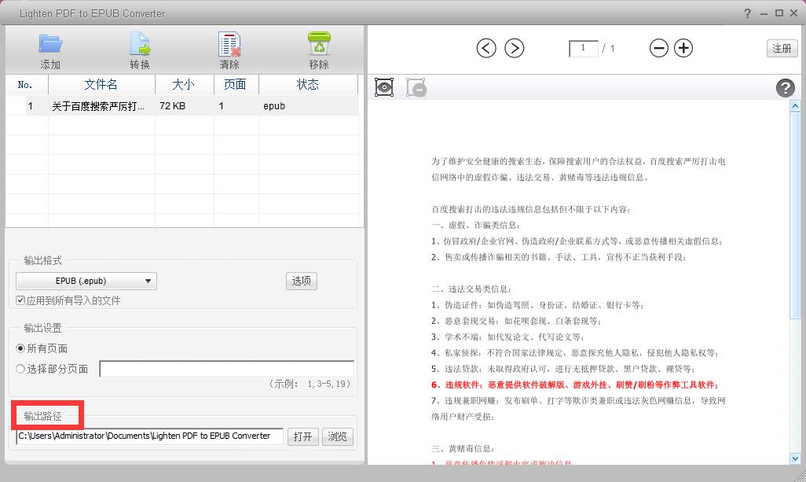Click the 选项 options button
This screenshot has width=806, height=482.
click(302, 281)
